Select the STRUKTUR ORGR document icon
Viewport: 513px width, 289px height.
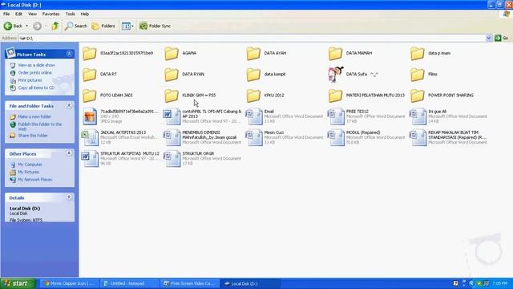[x=172, y=159]
